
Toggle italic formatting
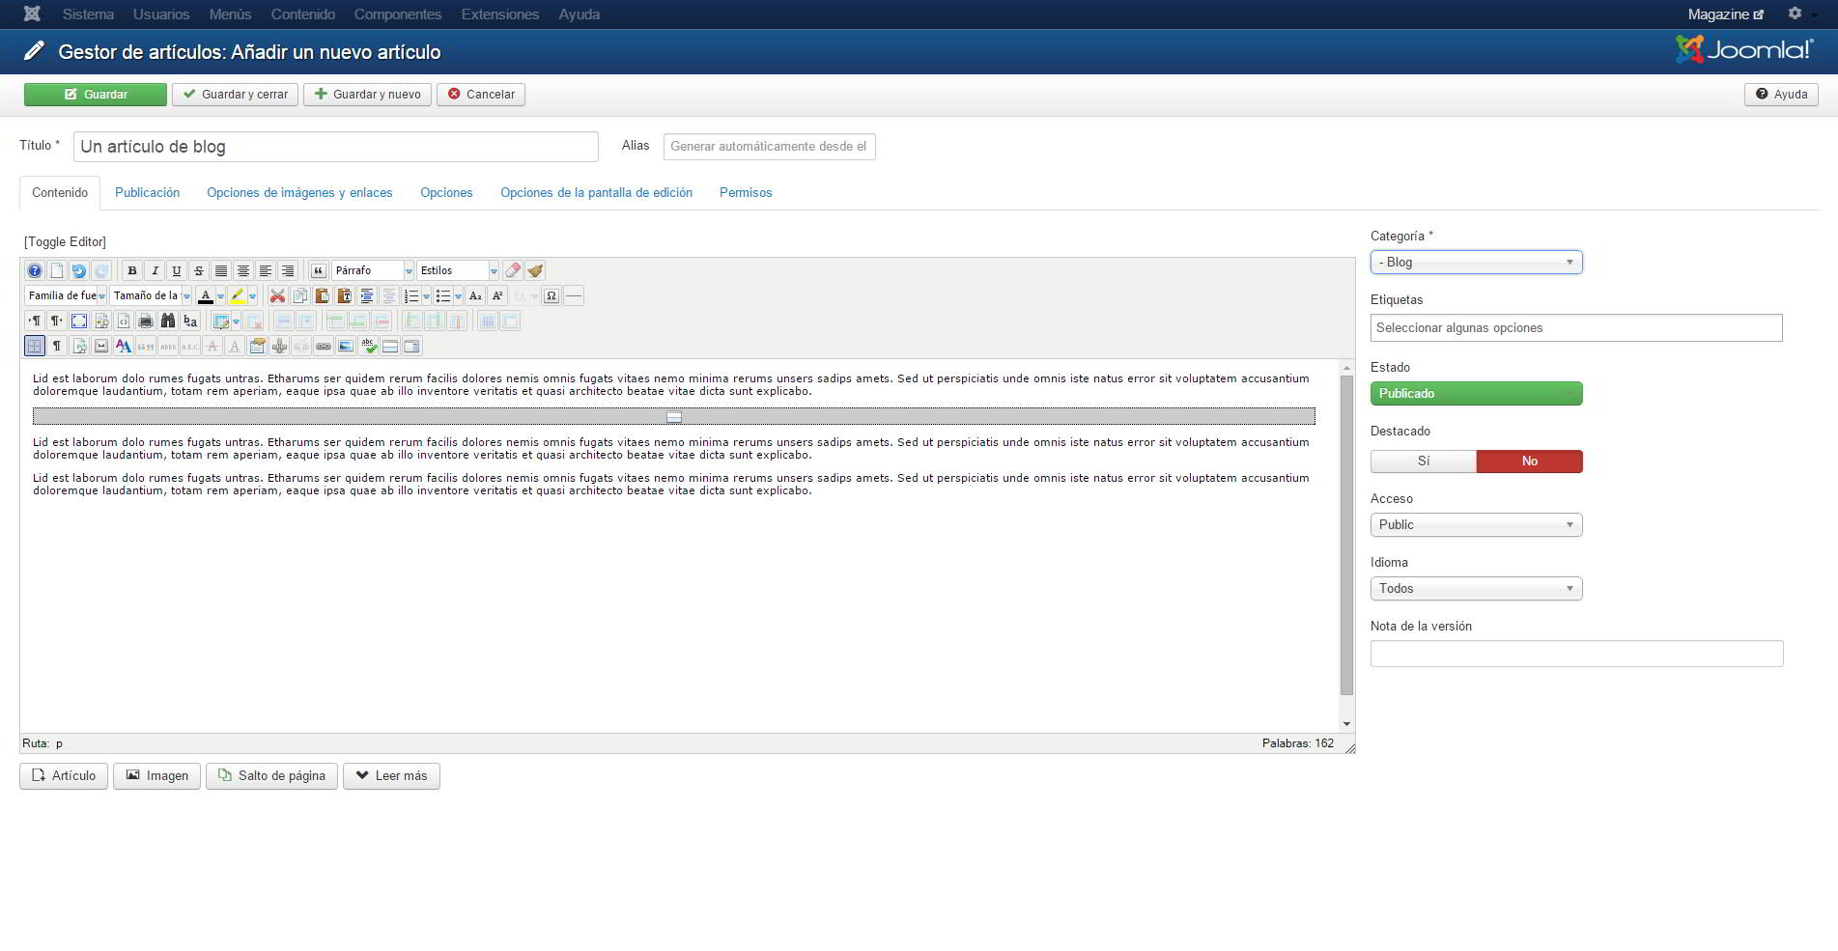(x=155, y=270)
